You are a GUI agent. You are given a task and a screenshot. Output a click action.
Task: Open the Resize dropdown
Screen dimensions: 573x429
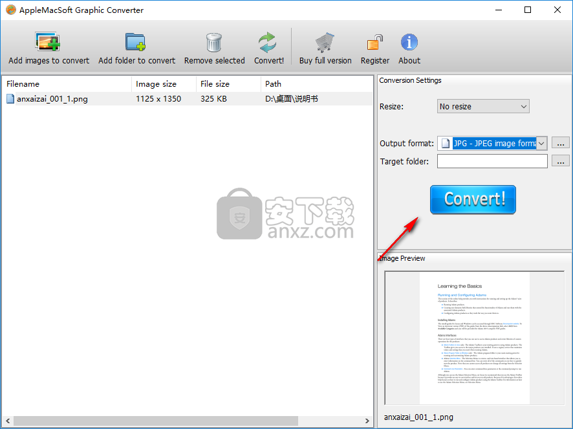(483, 106)
